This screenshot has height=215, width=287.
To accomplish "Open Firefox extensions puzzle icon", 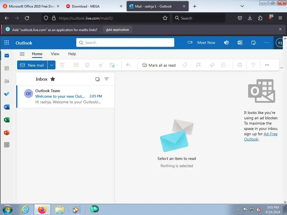I will pos(260,18).
